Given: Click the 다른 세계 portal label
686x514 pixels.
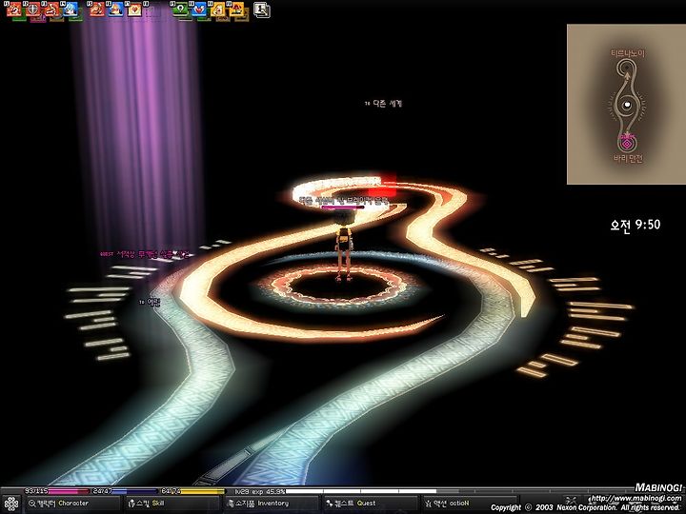Looking at the screenshot, I should click(383, 104).
